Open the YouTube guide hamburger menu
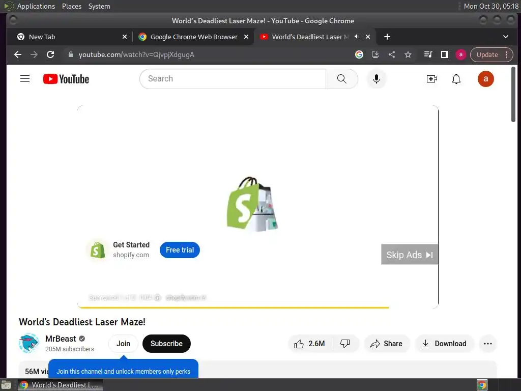This screenshot has width=521, height=391. tap(25, 79)
